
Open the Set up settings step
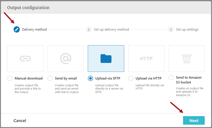(187, 30)
